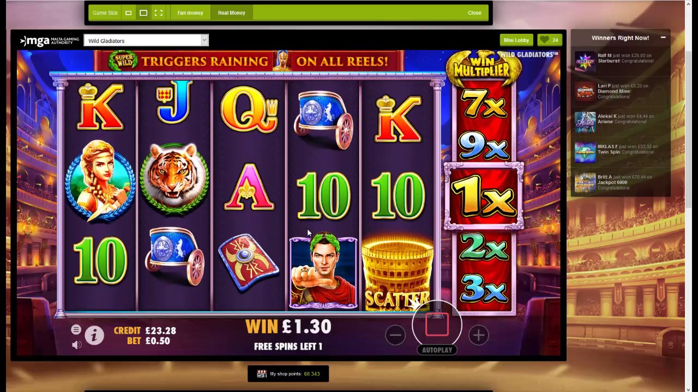Collapse the Winners Right Now panel
This screenshot has width=698, height=392.
[663, 38]
